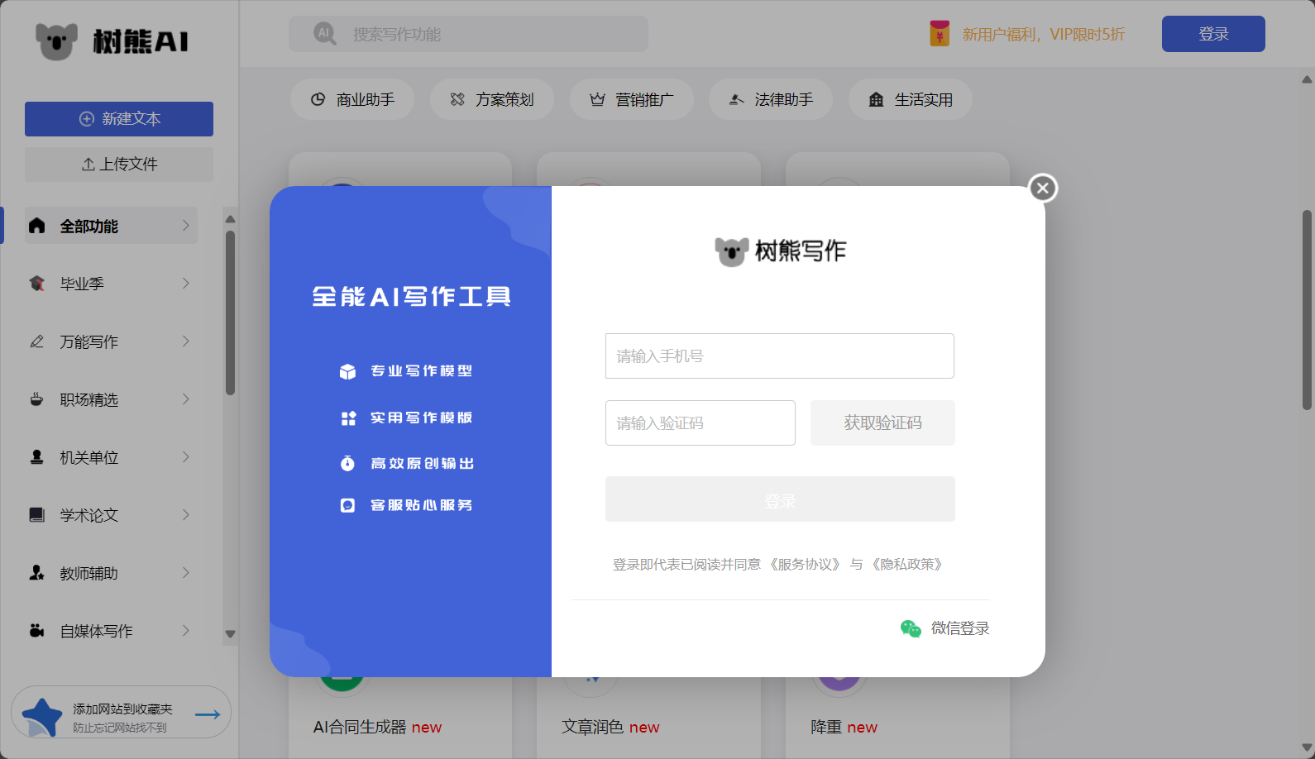Click the WeChat login icon

[x=911, y=628]
